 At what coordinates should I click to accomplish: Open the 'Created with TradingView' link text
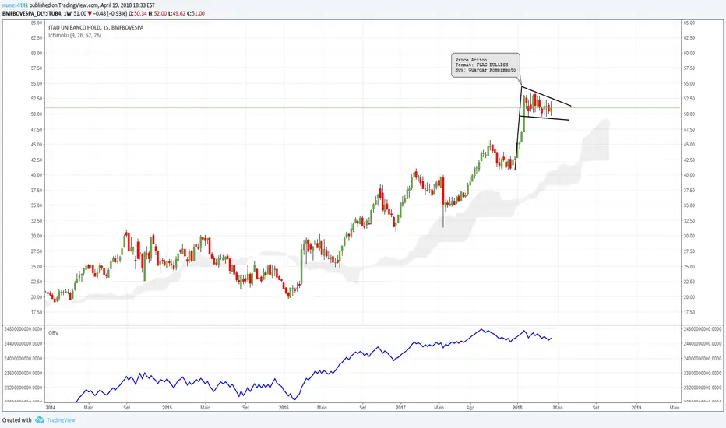[38, 419]
